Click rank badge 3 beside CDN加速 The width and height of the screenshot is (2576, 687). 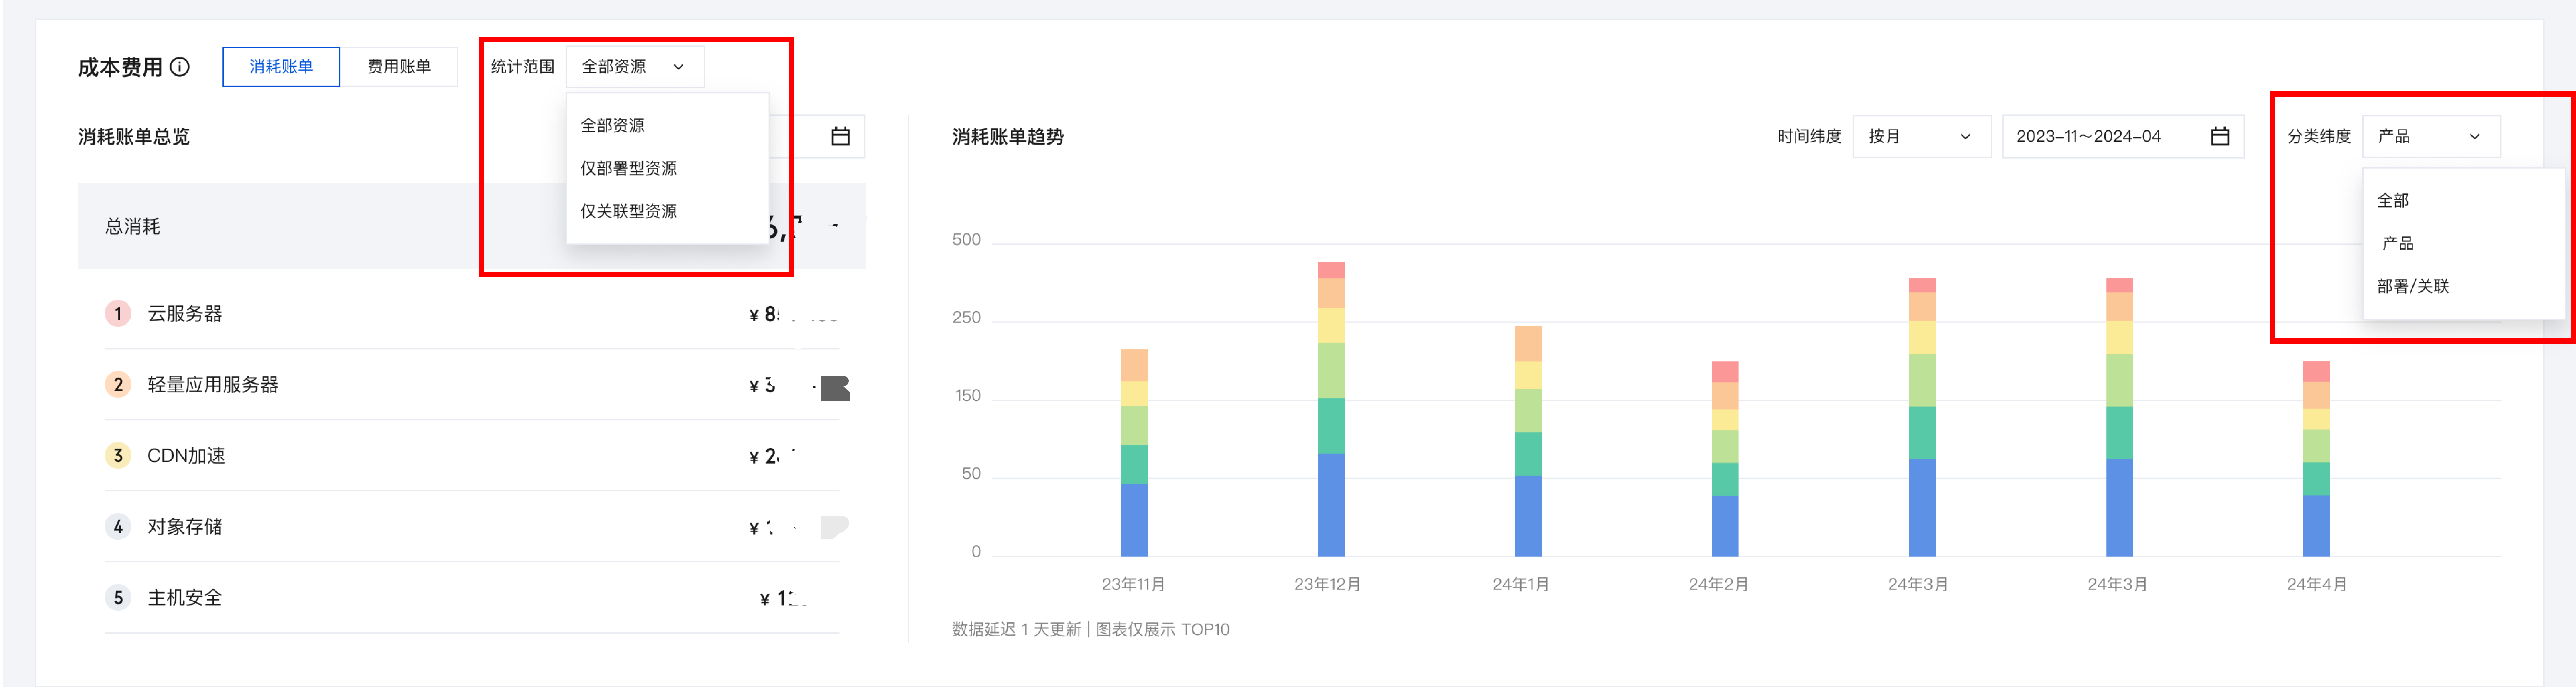[118, 456]
